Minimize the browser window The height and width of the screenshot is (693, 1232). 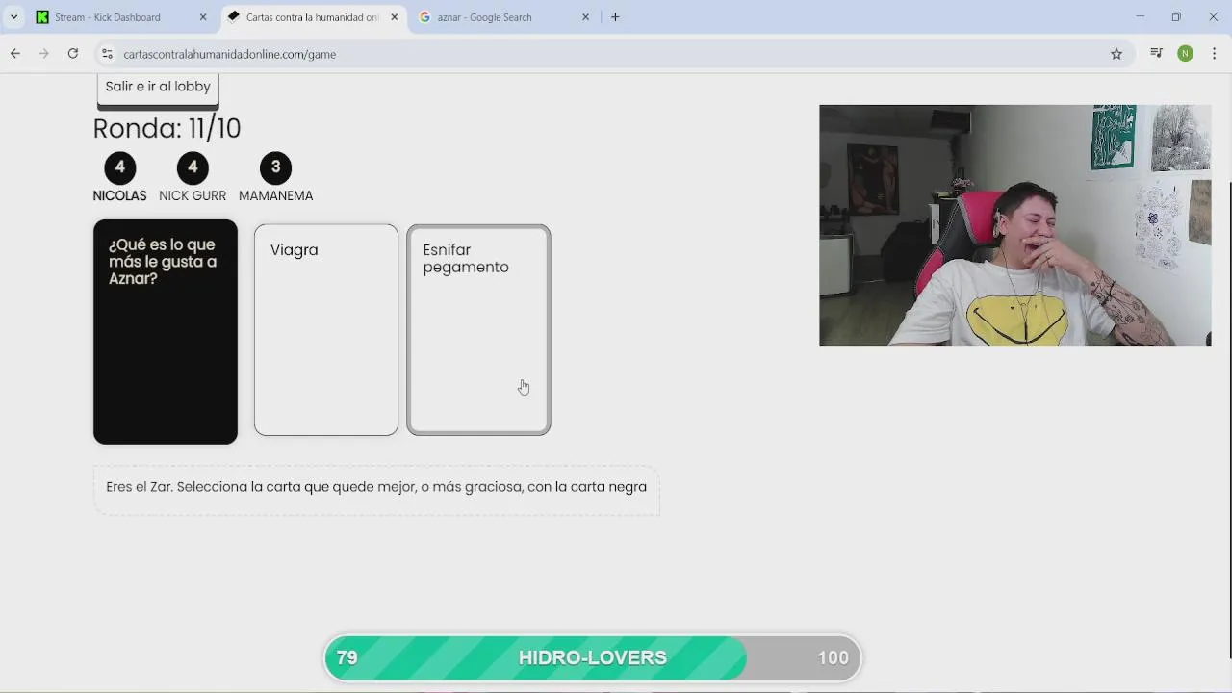tap(1140, 16)
